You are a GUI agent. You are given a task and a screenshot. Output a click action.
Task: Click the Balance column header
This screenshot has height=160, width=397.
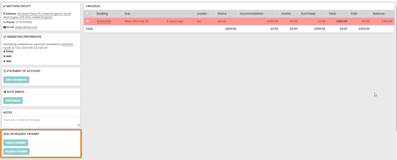[x=378, y=13]
